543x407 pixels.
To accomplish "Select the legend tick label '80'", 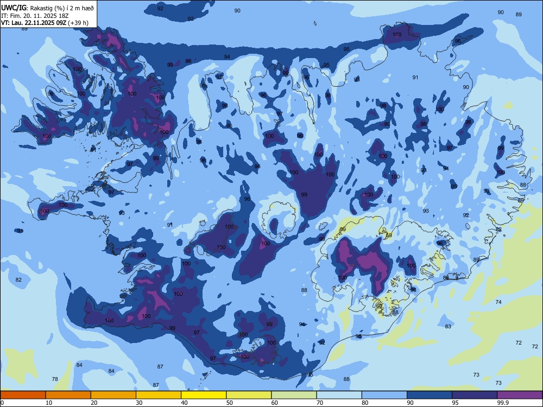I will click(x=365, y=403).
